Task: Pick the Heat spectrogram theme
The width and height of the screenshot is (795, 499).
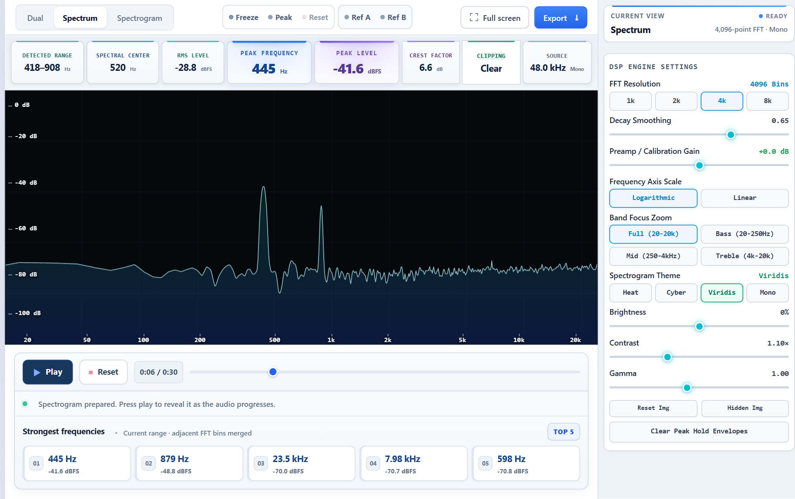Action: coord(631,293)
